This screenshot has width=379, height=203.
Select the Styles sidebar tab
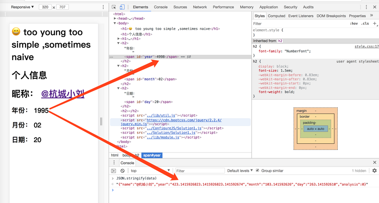(x=260, y=16)
